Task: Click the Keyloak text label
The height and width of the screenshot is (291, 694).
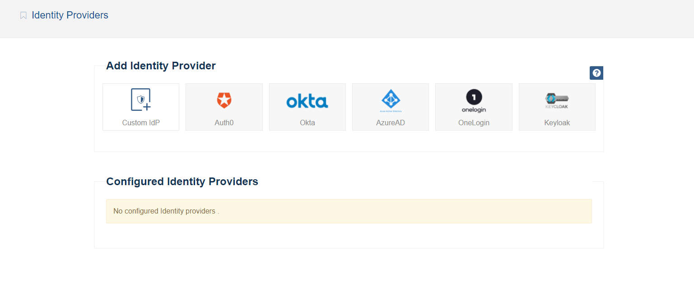Action: tap(557, 123)
